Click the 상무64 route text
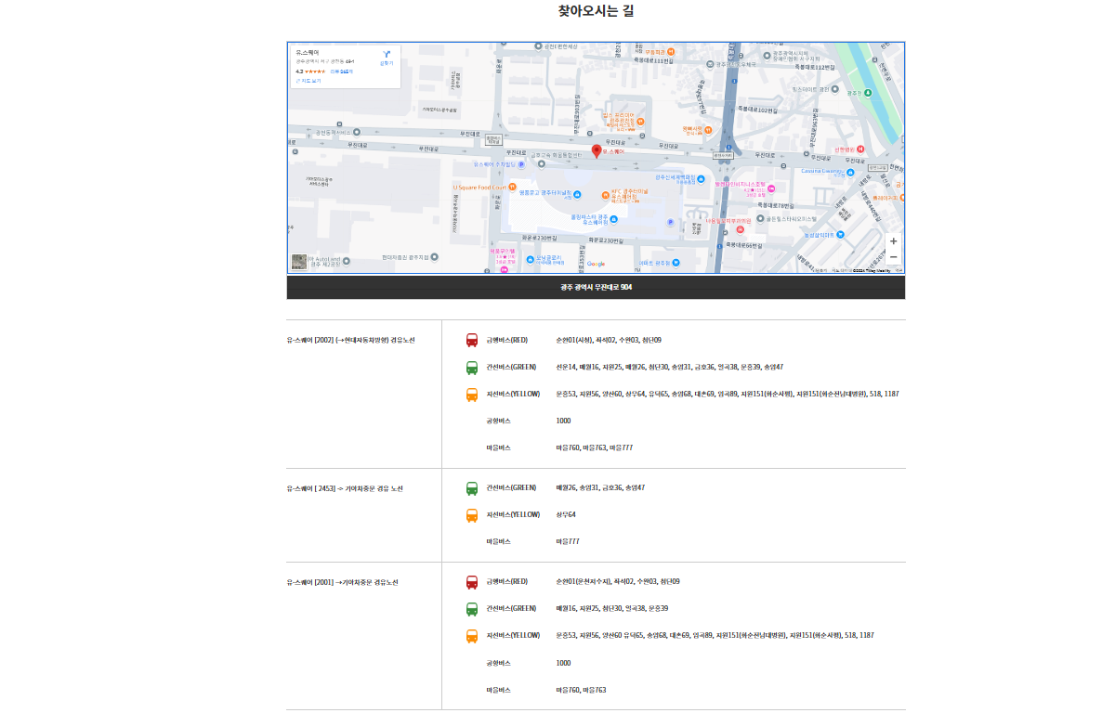 [x=566, y=514]
